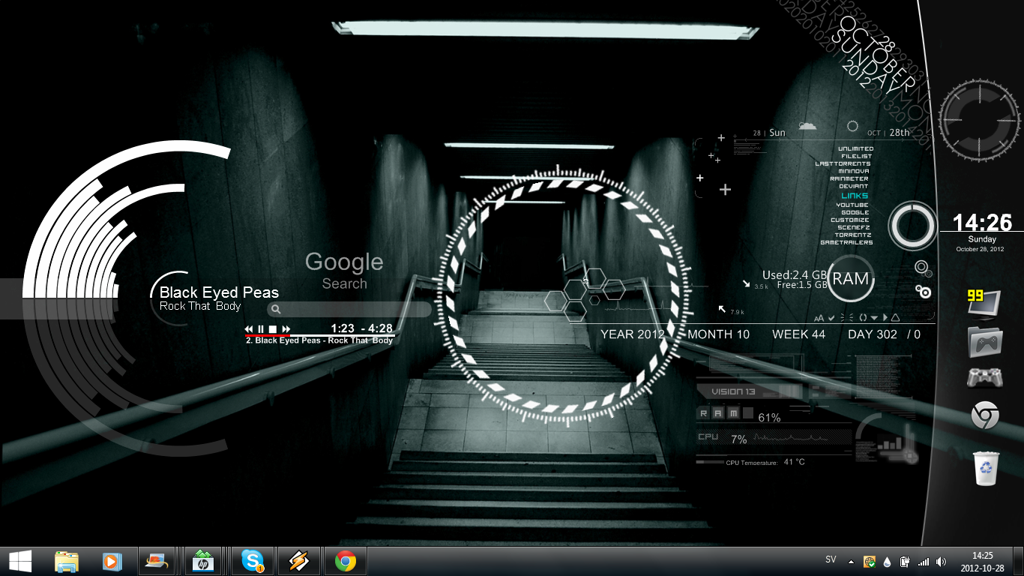The height and width of the screenshot is (576, 1024).
Task: Click the down triangle in the widget toolbar
Action: 874,318
